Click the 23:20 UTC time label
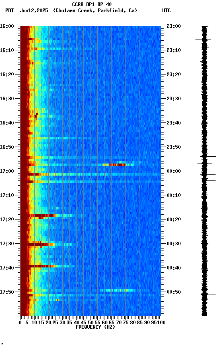Image resolution: width=222 pixels, height=348 pixels. click(x=174, y=75)
